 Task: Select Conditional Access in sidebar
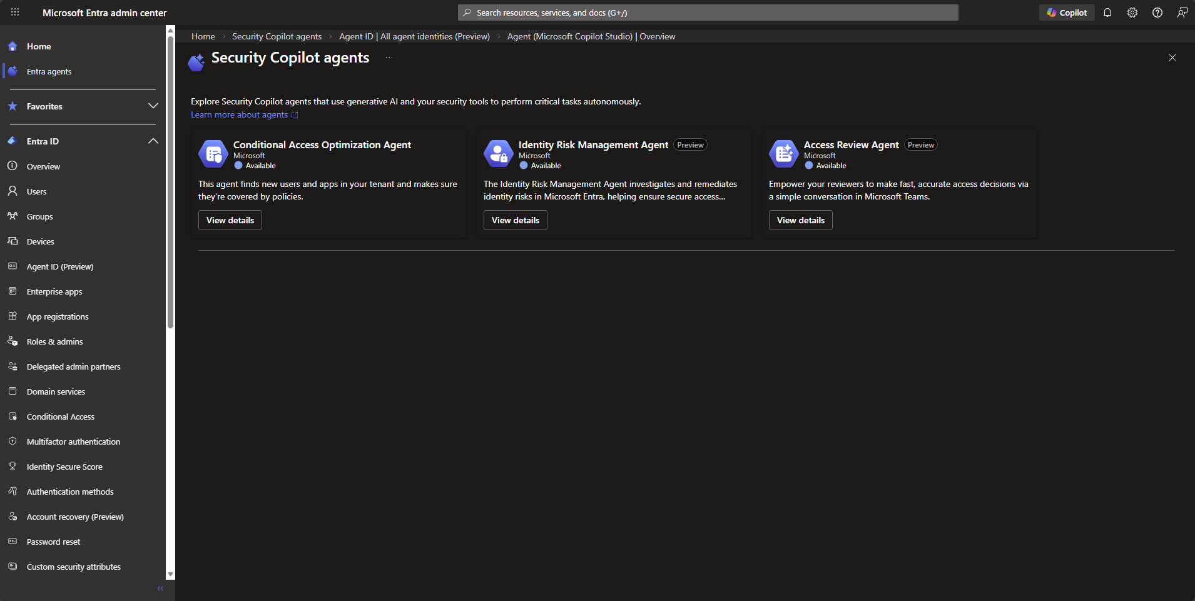tap(61, 417)
